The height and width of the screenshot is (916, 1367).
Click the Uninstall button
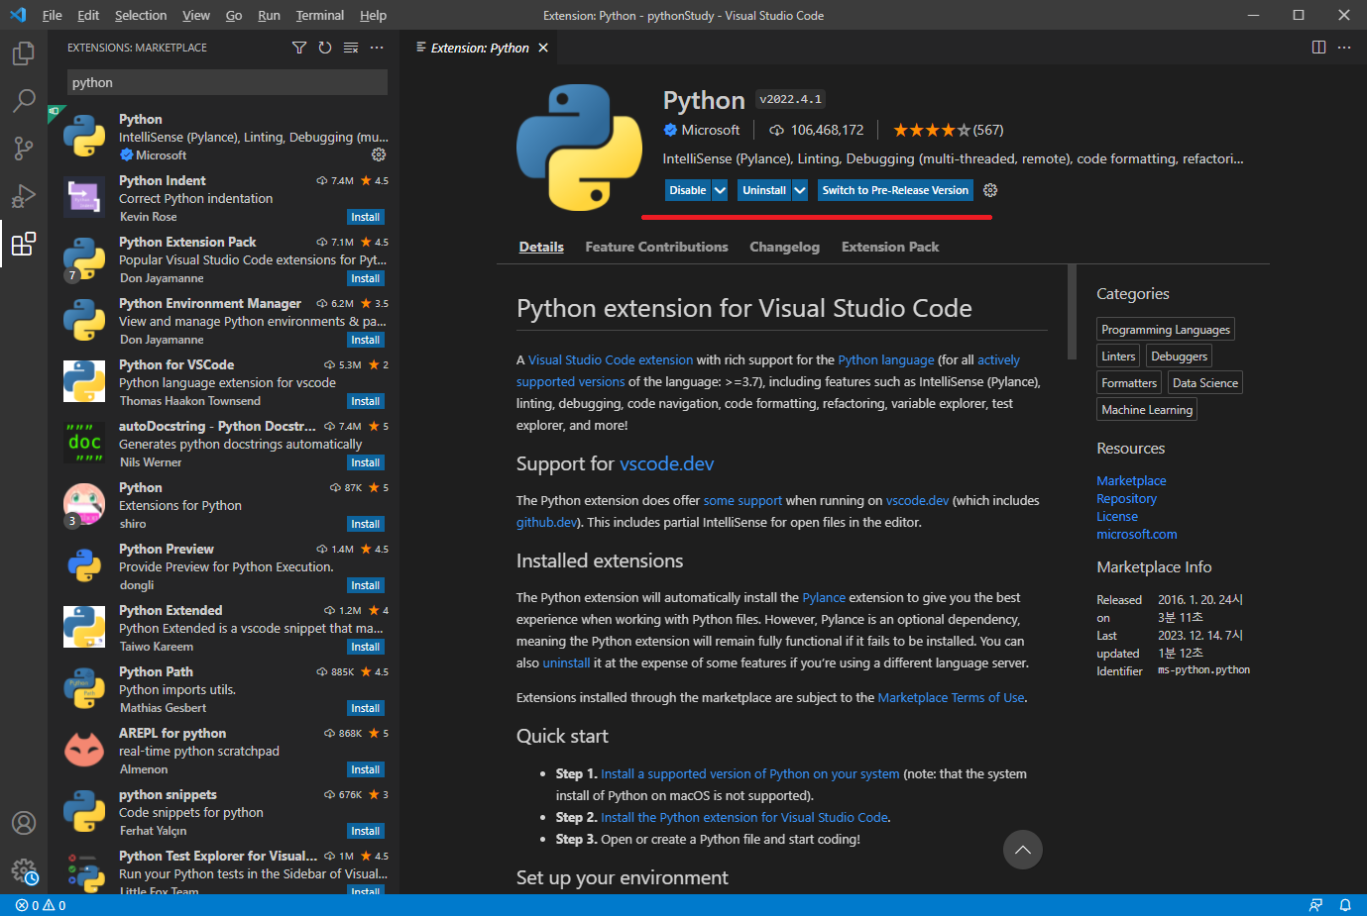(x=764, y=190)
